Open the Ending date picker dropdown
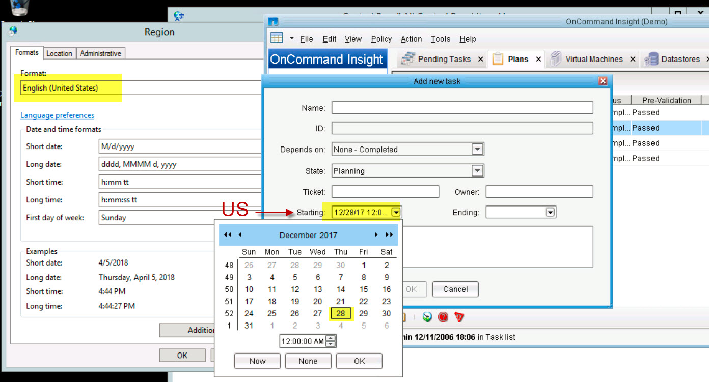Viewport: 709px width, 382px height. 550,212
